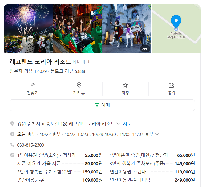
Task: Click the 89,000원 price
Action: [x=94, y=164]
